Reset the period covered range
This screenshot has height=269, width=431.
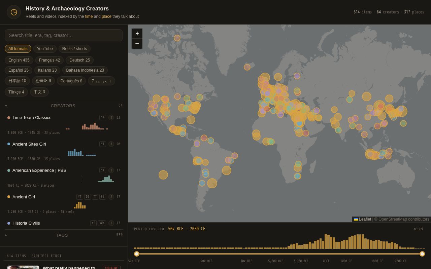point(418,229)
